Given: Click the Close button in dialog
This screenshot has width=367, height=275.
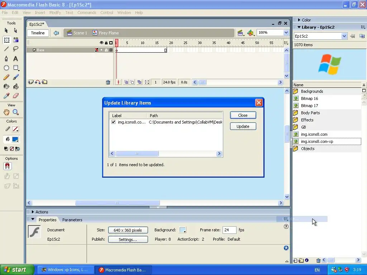Looking at the screenshot, I should click(x=243, y=115).
